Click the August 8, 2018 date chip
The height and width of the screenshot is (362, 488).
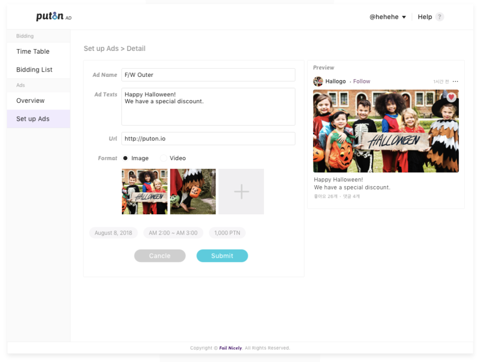tap(113, 233)
